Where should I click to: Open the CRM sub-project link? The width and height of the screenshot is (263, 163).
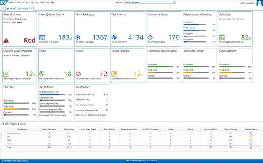(x=9, y=140)
